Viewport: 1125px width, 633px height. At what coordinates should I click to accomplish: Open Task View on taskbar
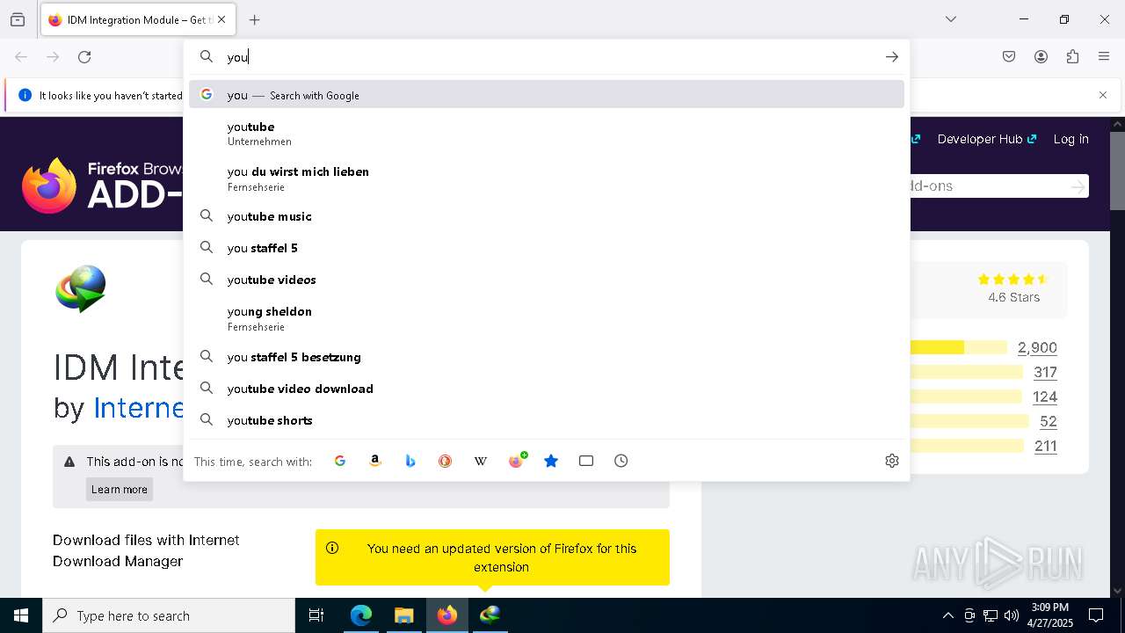tap(316, 615)
